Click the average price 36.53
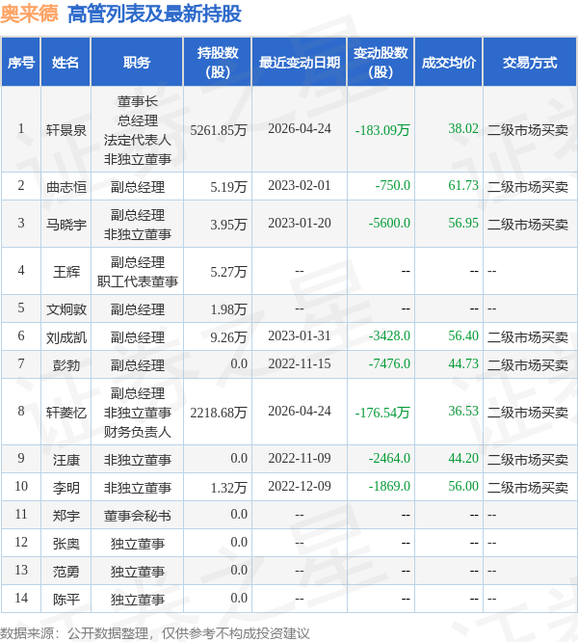Image resolution: width=578 pixels, height=642 pixels. pos(463,411)
